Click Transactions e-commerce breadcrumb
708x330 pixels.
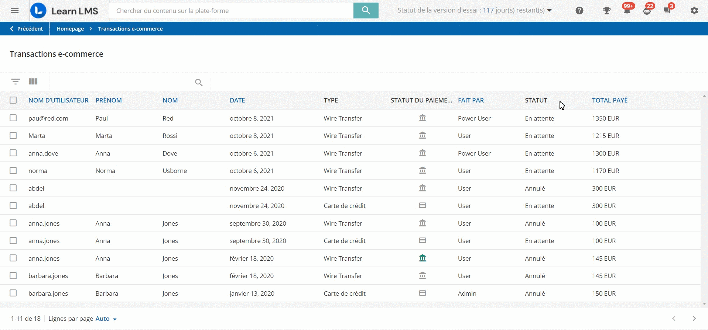pyautogui.click(x=130, y=29)
